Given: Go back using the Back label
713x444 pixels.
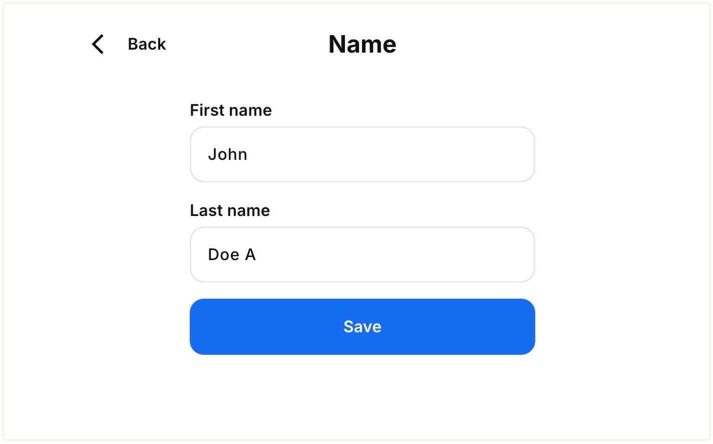Looking at the screenshot, I should pyautogui.click(x=147, y=44).
